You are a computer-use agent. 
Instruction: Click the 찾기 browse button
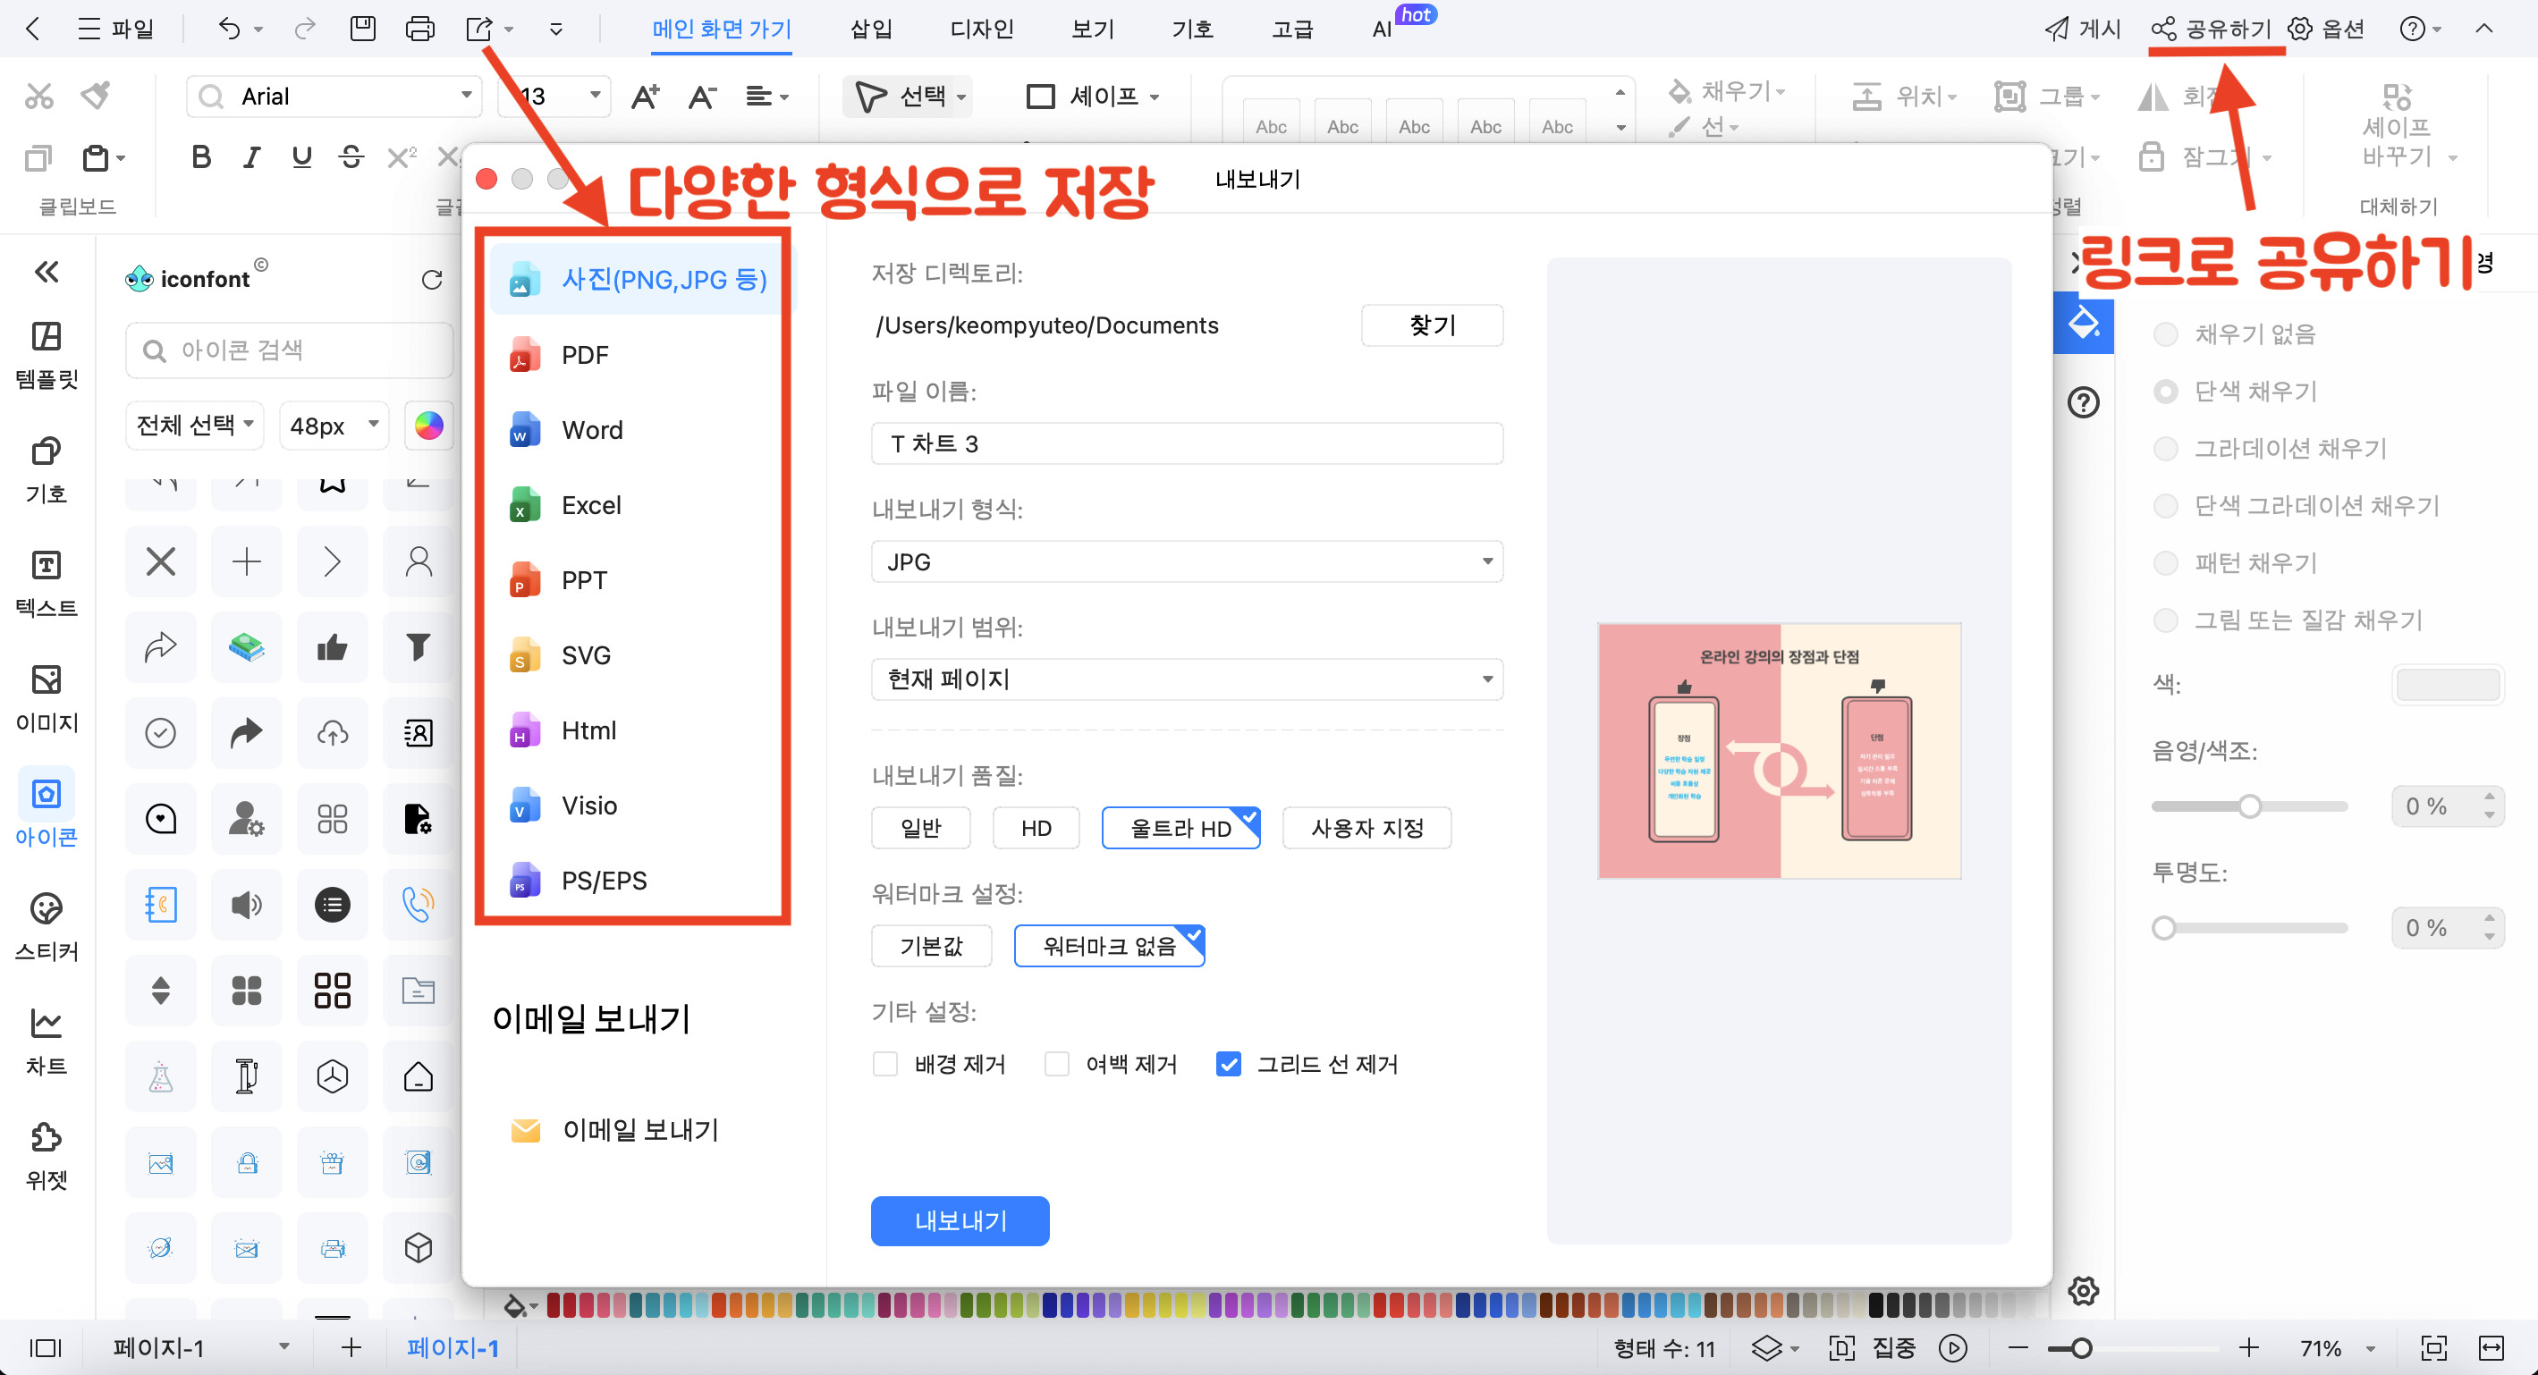coord(1432,325)
